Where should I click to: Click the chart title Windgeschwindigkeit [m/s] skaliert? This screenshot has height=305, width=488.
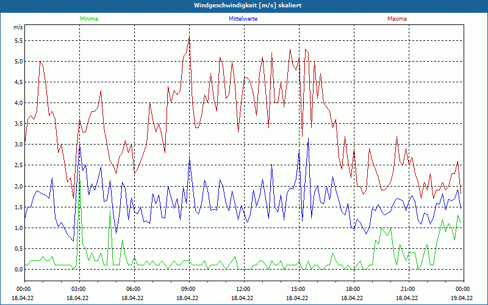(x=248, y=5)
